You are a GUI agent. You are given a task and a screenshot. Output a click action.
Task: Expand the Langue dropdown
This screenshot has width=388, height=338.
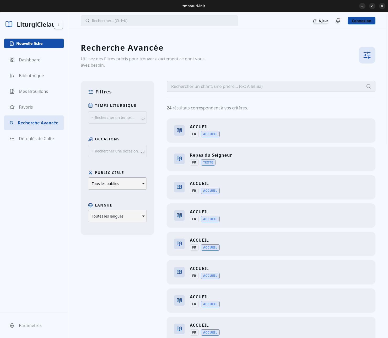click(117, 216)
